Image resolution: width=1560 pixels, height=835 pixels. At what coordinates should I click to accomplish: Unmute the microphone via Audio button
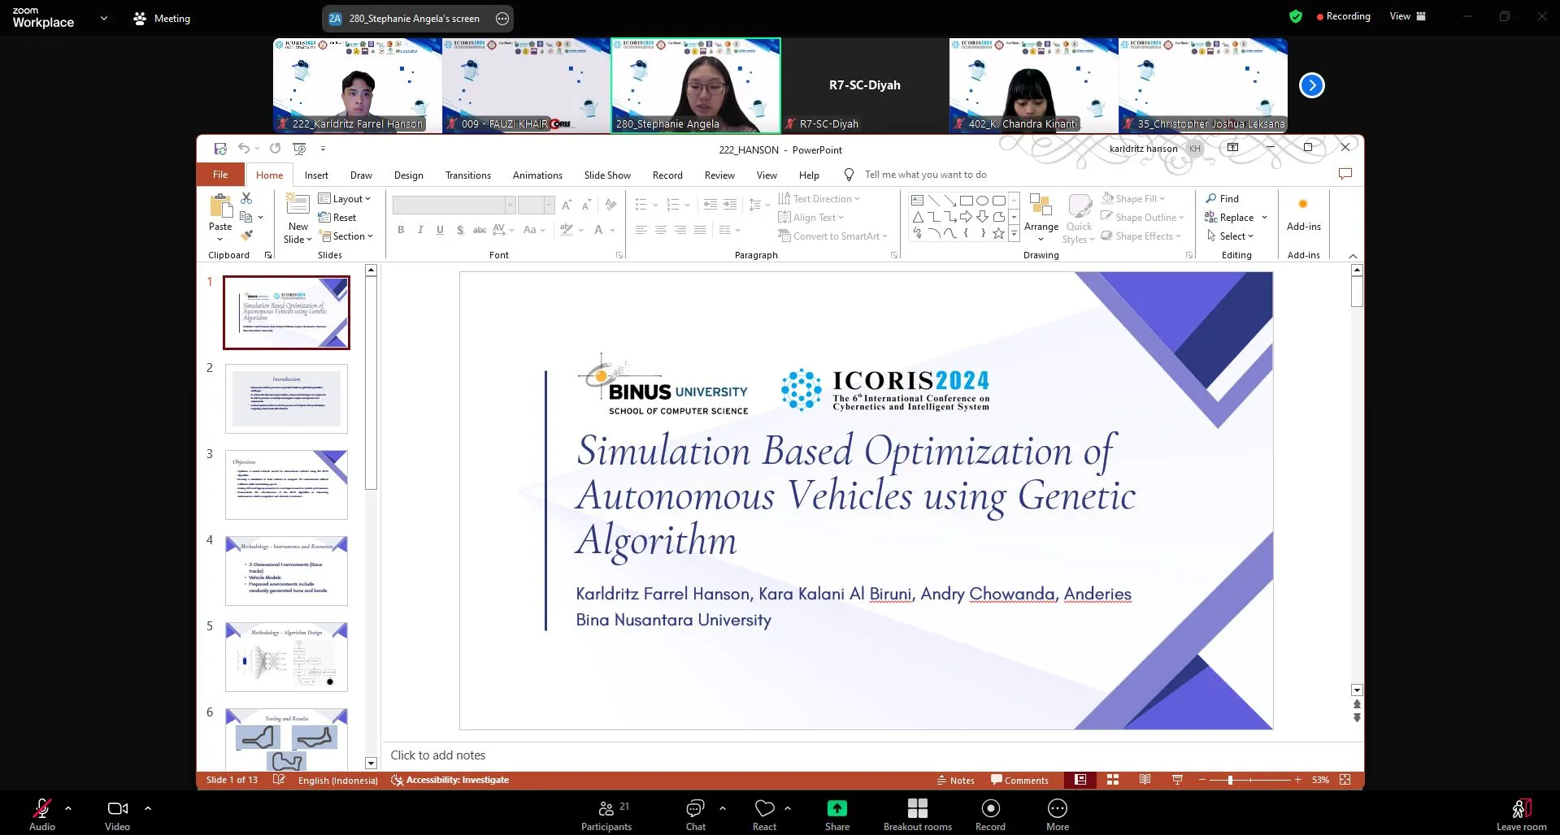(x=42, y=815)
